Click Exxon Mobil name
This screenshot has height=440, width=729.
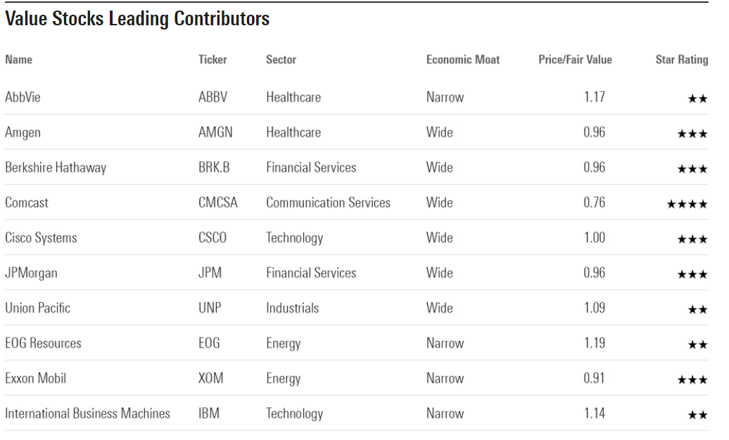pos(36,378)
